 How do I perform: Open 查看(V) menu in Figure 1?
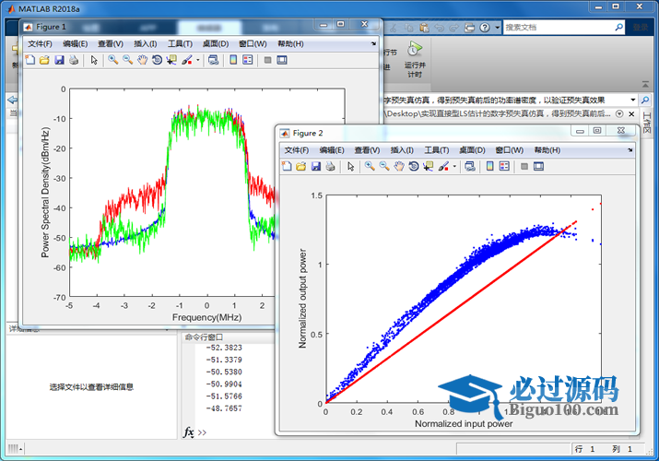coord(111,43)
